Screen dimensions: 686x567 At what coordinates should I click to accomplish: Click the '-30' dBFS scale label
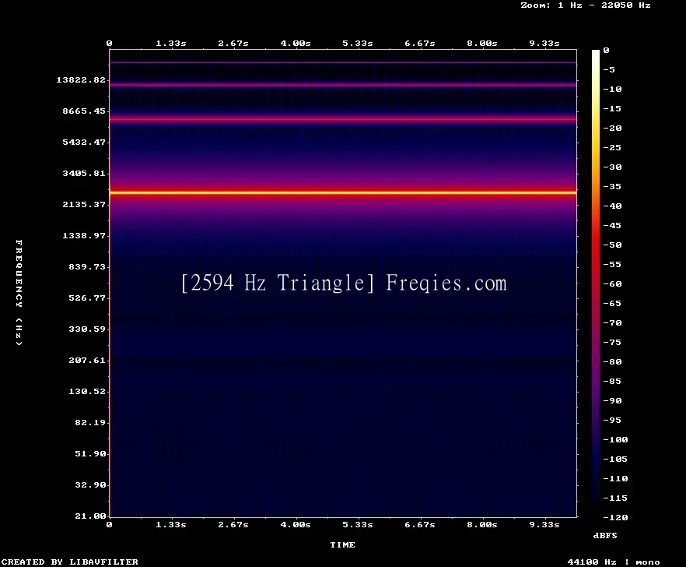click(612, 167)
